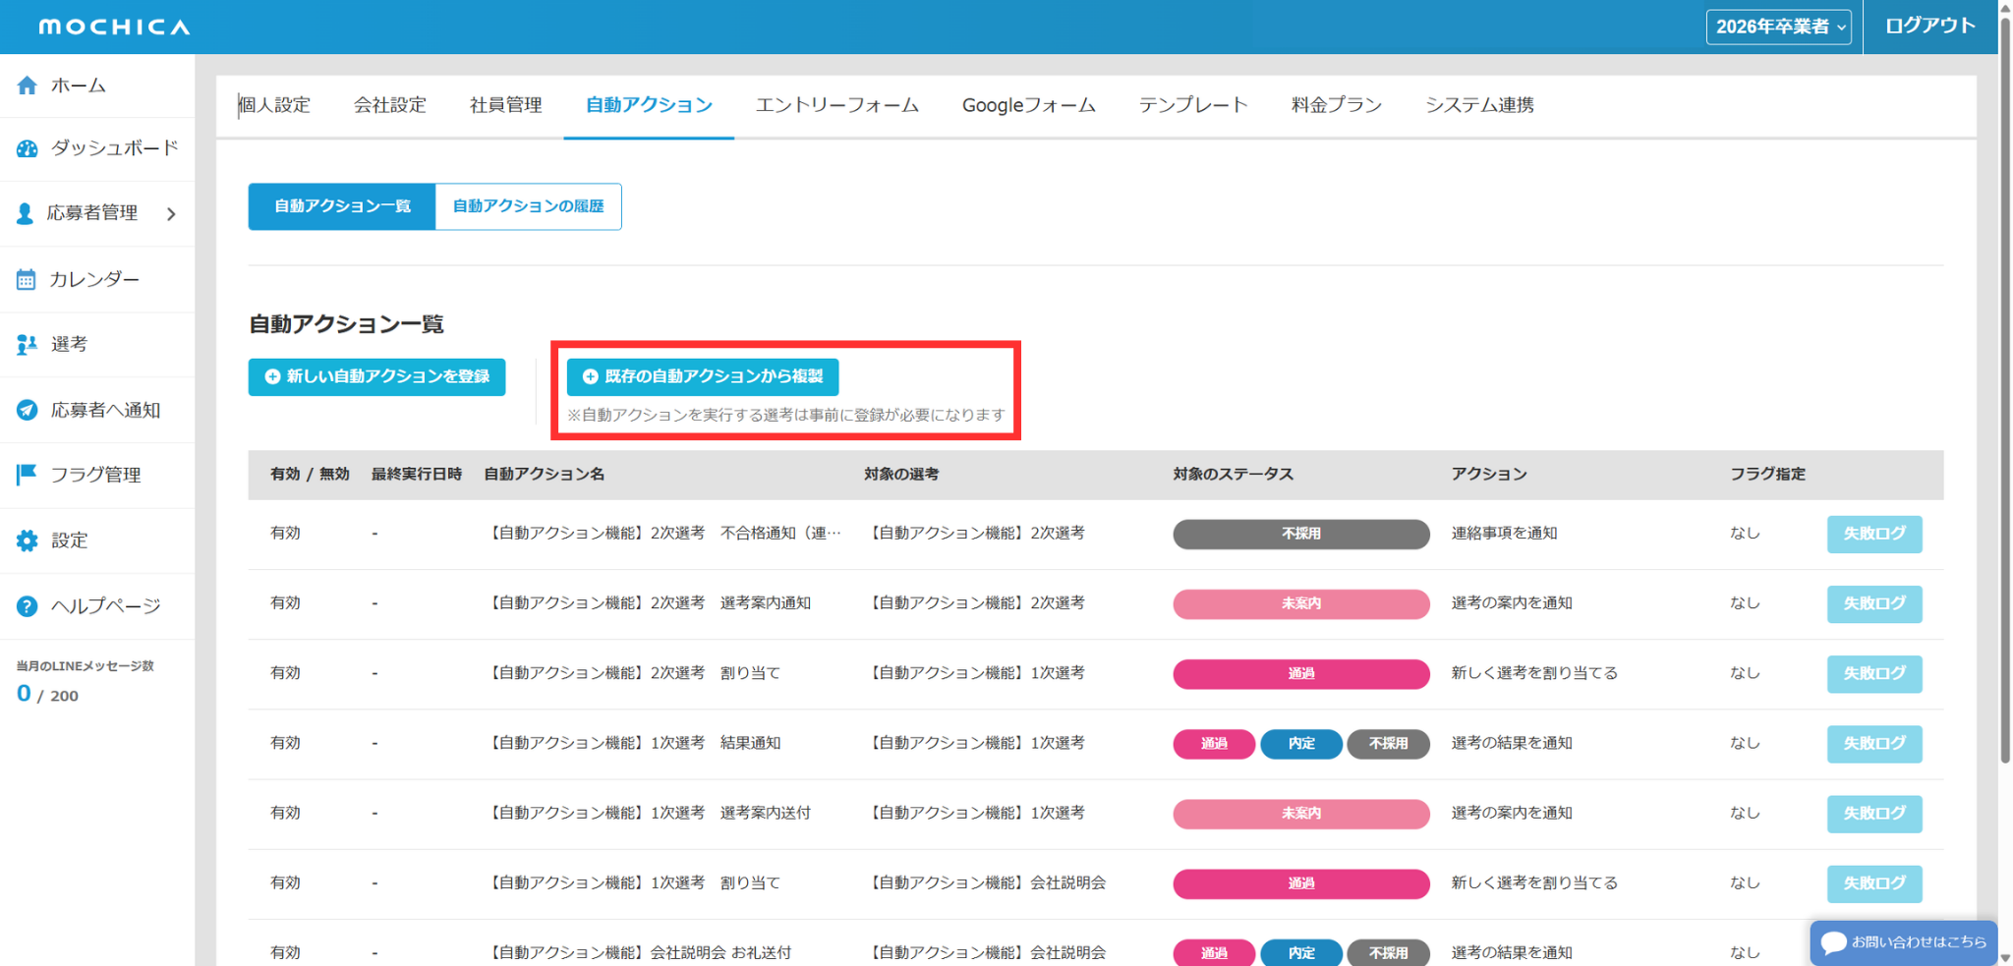Screen dimensions: 2013x966
Task: Click 新しい自動アクションを登録 button
Action: click(x=376, y=376)
